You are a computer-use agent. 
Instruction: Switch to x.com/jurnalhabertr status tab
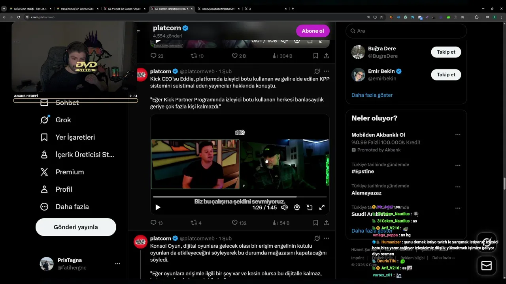[x=218, y=9]
